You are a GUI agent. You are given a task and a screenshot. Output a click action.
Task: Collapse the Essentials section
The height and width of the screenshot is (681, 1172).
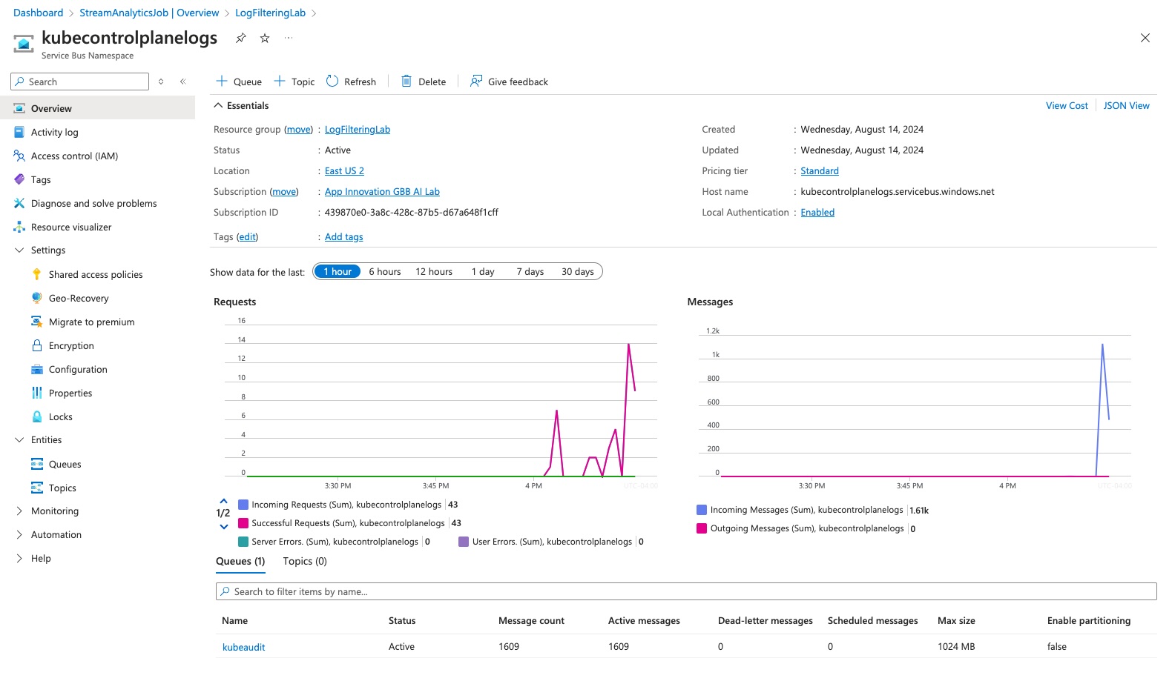(x=218, y=105)
